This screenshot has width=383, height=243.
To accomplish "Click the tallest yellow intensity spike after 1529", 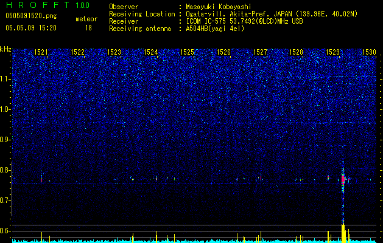I will (343, 233).
